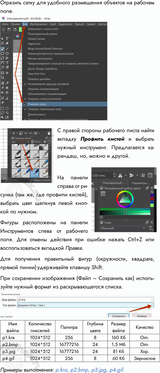Click the Move layer down chevron
This screenshot has height=373, width=160.
26,133
